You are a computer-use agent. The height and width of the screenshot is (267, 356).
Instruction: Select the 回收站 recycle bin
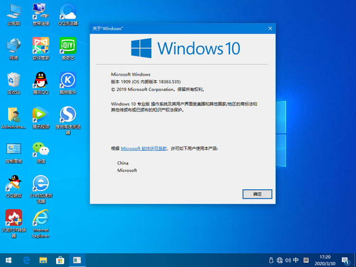coord(13,80)
